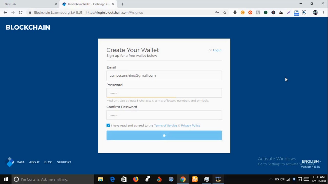The height and width of the screenshot is (184, 328).
Task: Launch Firefox from taskbar
Action: pyautogui.click(x=136, y=179)
